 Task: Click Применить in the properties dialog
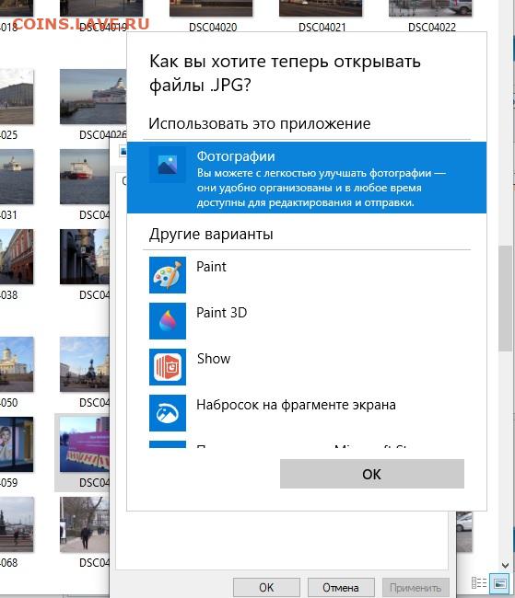click(x=416, y=588)
